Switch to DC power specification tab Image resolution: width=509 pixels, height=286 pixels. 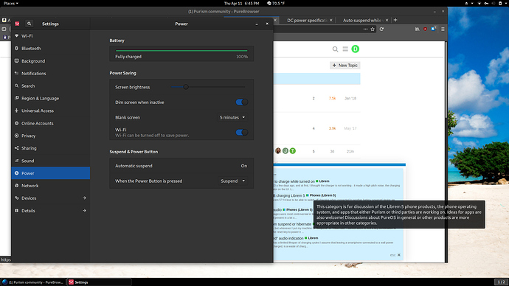[x=306, y=20]
